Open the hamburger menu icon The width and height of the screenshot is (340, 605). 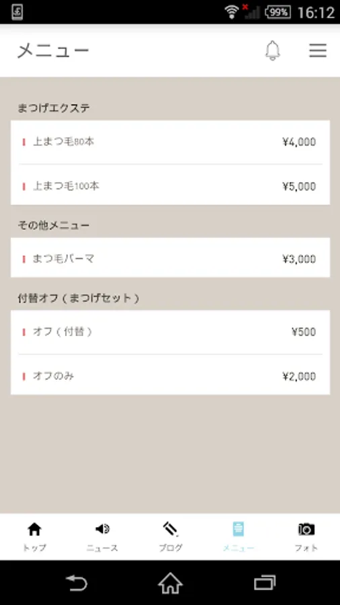pyautogui.click(x=318, y=50)
